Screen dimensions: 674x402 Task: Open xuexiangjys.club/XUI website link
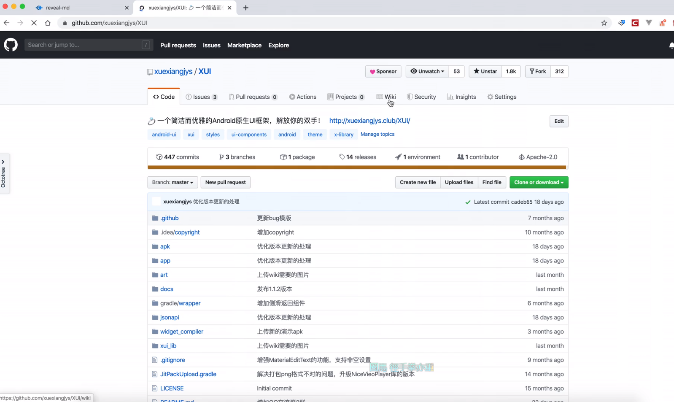pyautogui.click(x=369, y=121)
